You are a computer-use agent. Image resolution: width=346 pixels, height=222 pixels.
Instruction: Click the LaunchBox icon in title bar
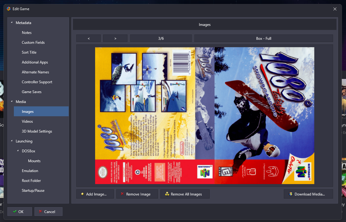(x=9, y=9)
